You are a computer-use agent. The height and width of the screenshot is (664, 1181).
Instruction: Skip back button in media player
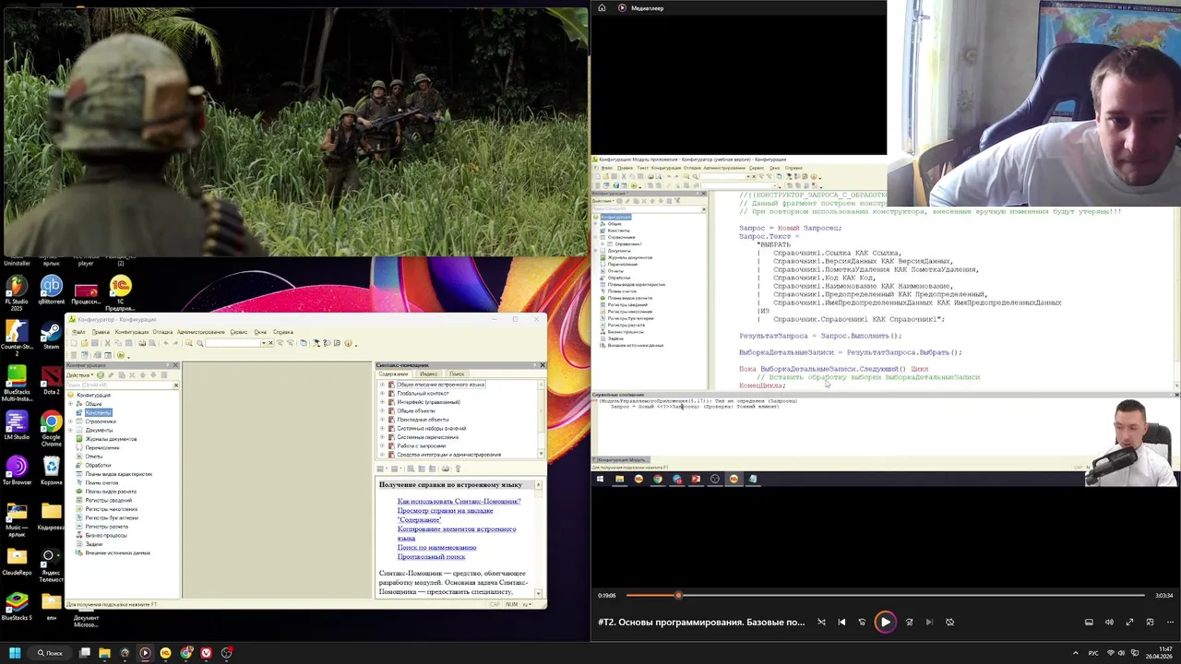point(862,622)
